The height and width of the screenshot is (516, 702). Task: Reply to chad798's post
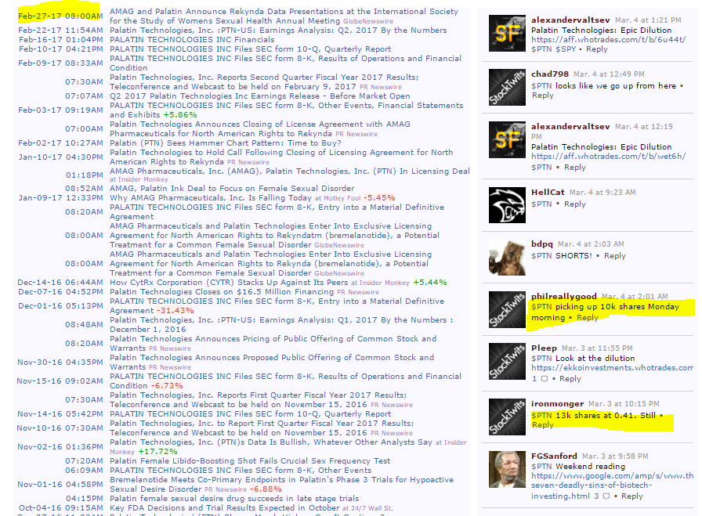tap(543, 96)
